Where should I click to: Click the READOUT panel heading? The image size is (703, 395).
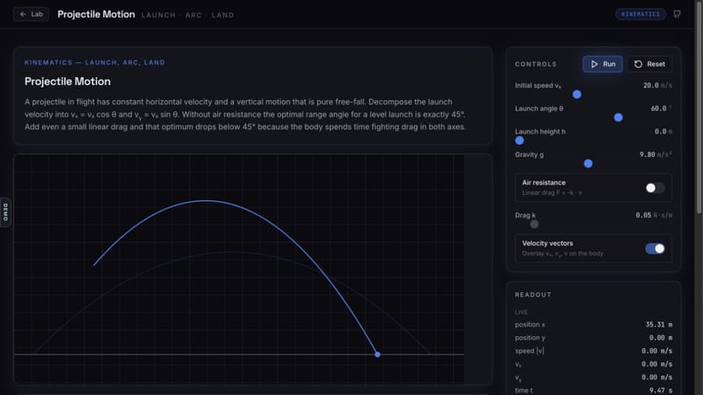[533, 295]
